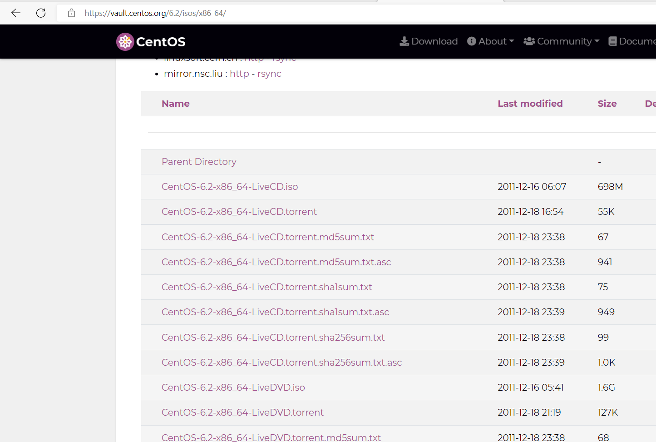Open CentOS-6.2-x86_64-LiveCD.torrent.sha256sum.txt
The height and width of the screenshot is (442, 656).
273,338
